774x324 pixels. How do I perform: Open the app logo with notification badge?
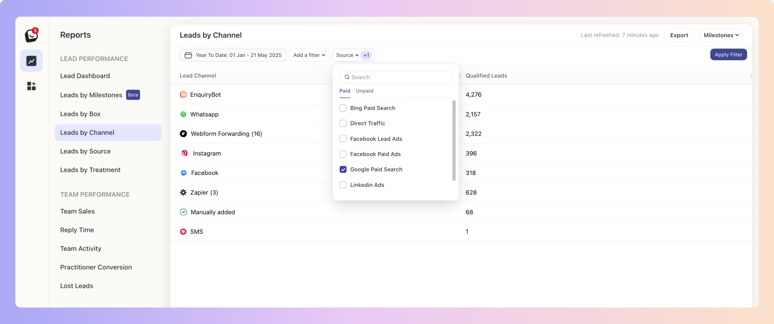point(32,35)
